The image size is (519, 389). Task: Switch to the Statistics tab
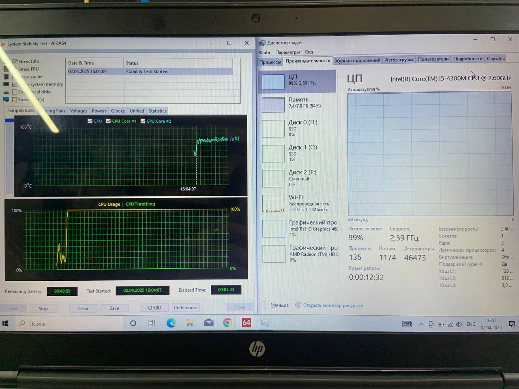pos(157,111)
